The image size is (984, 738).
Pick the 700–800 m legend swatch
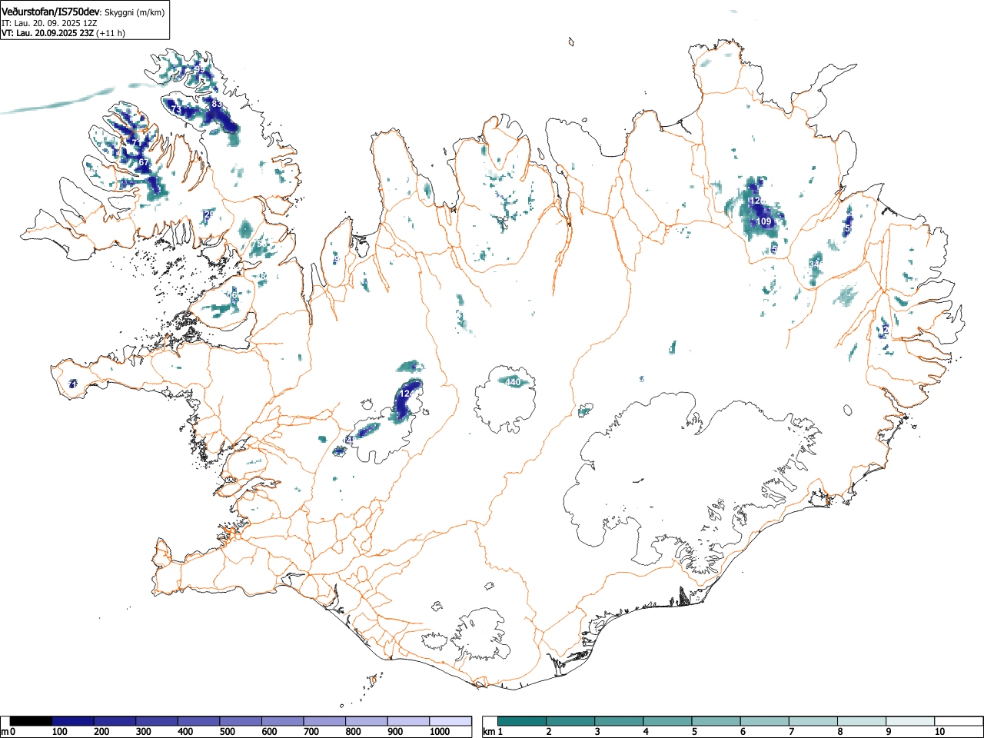[324, 721]
